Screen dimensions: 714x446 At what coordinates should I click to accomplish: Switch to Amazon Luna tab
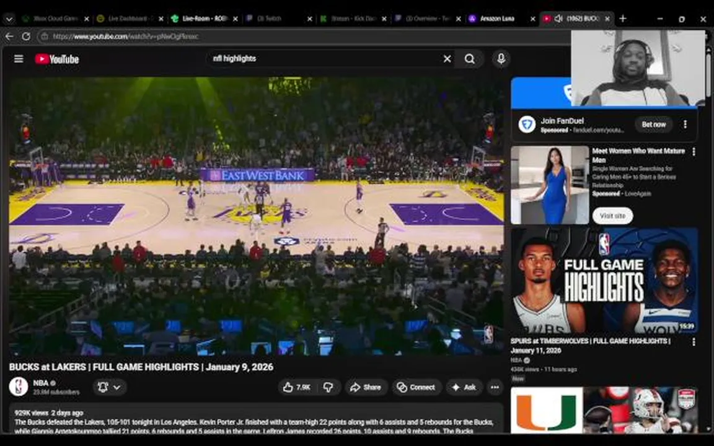[x=500, y=19]
